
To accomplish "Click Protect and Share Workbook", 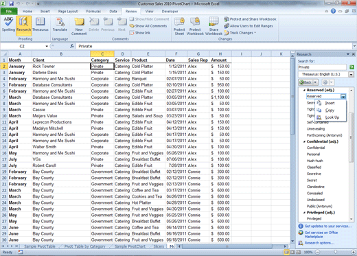I will 250,19.
